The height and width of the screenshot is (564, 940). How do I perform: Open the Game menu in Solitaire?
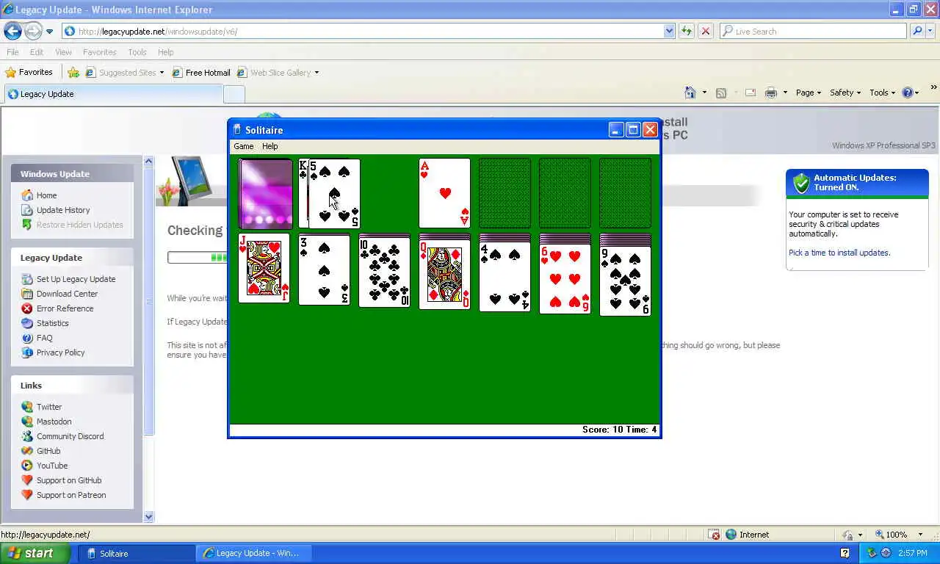coord(243,146)
